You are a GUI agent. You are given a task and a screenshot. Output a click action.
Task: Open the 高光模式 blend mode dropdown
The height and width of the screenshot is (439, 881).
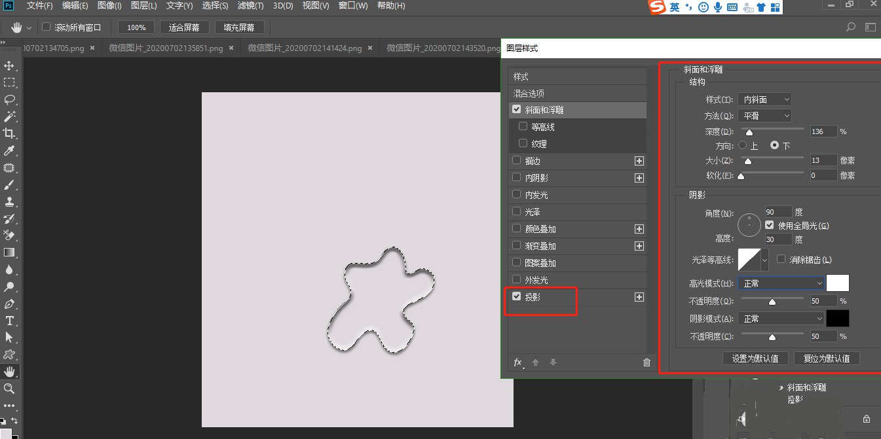point(781,283)
